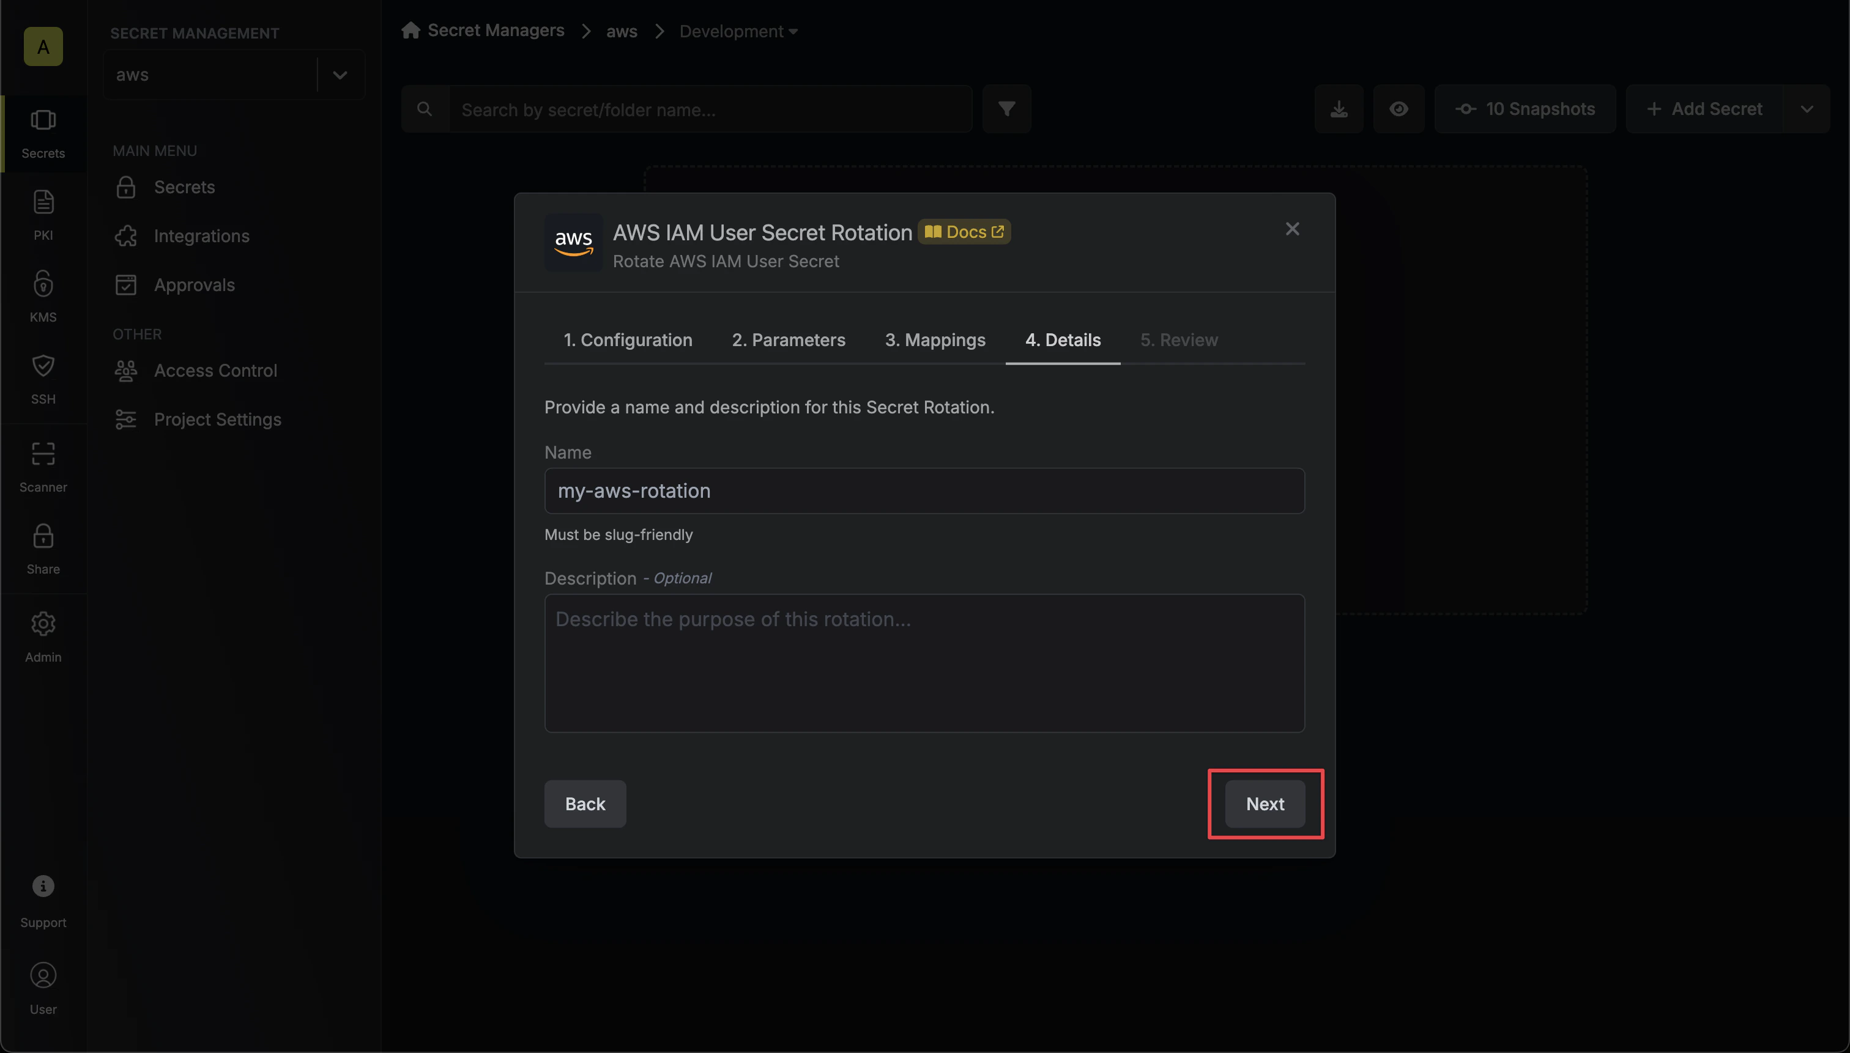Focus the Description text area
The image size is (1850, 1053).
[924, 663]
